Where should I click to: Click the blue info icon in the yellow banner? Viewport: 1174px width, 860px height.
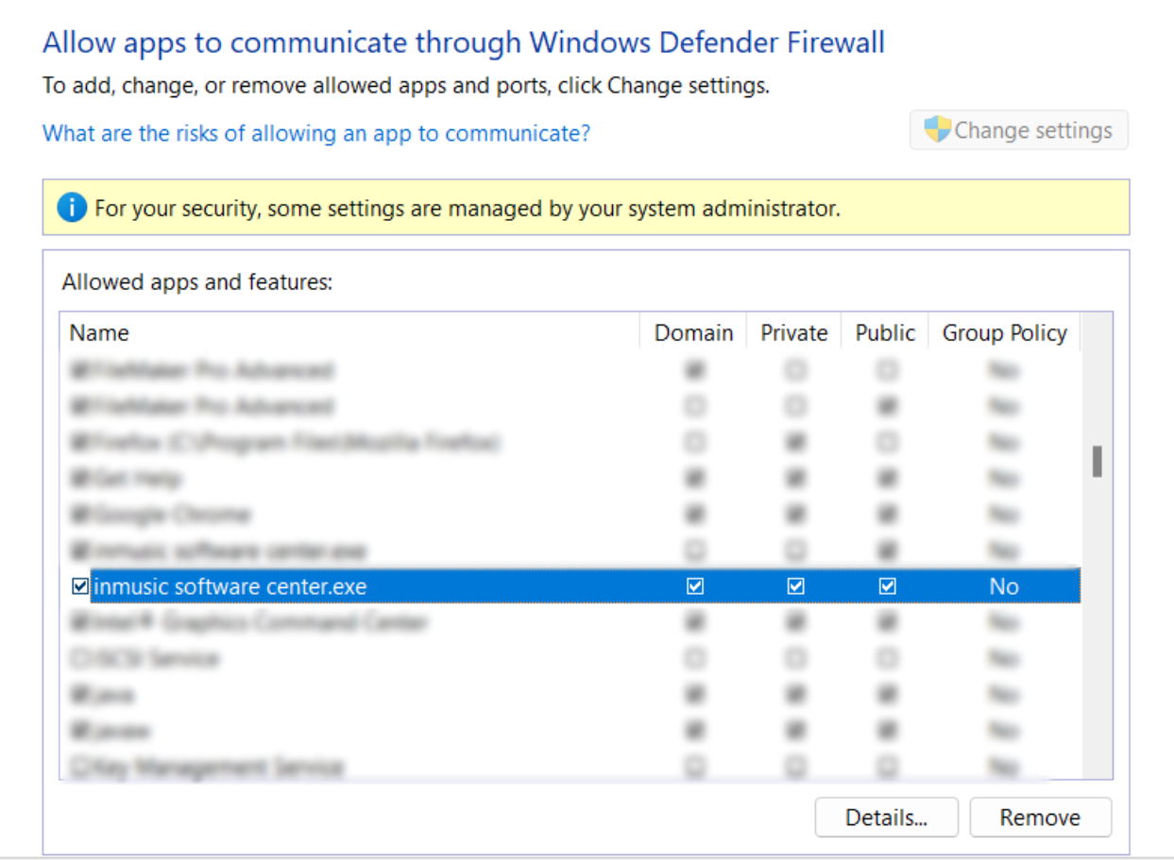72,208
